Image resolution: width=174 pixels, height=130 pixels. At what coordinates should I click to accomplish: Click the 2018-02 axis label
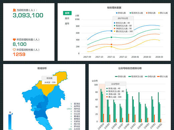tap(147, 57)
